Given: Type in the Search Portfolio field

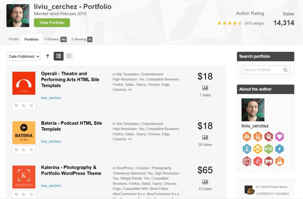Looking at the screenshot, I should point(262,70).
